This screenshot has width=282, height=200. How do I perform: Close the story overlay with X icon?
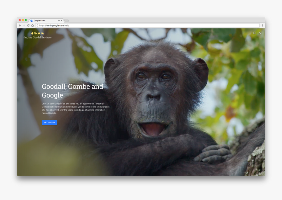point(260,33)
